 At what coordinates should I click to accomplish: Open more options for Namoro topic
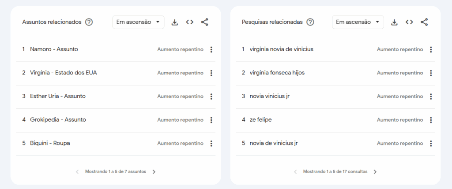[211, 49]
